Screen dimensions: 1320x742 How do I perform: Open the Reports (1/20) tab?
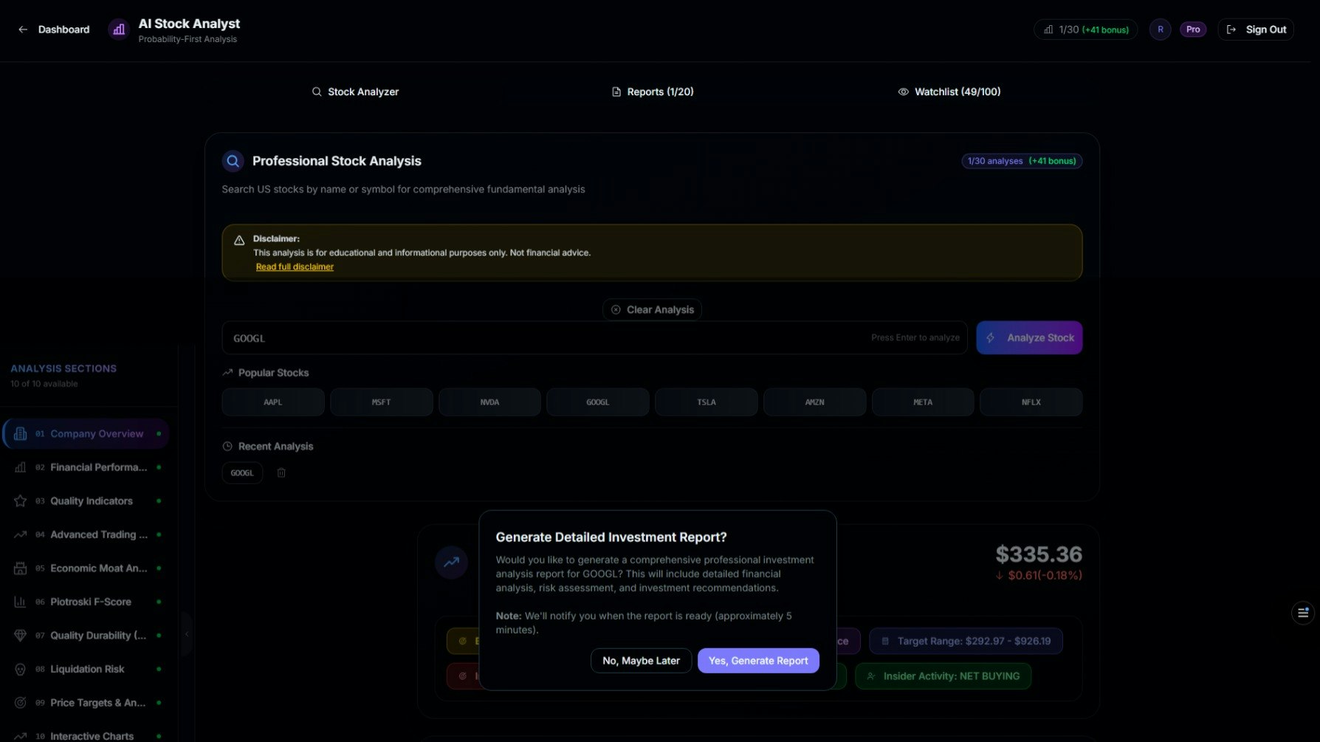tap(653, 92)
